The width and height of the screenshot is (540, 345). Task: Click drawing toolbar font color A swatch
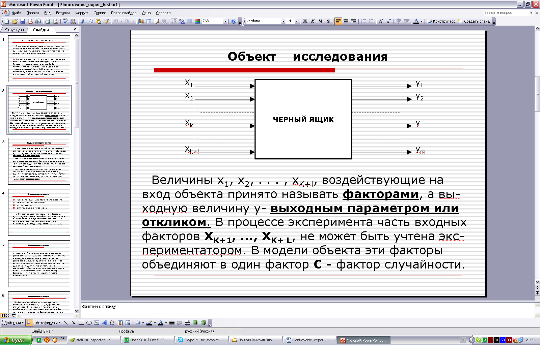(161, 323)
